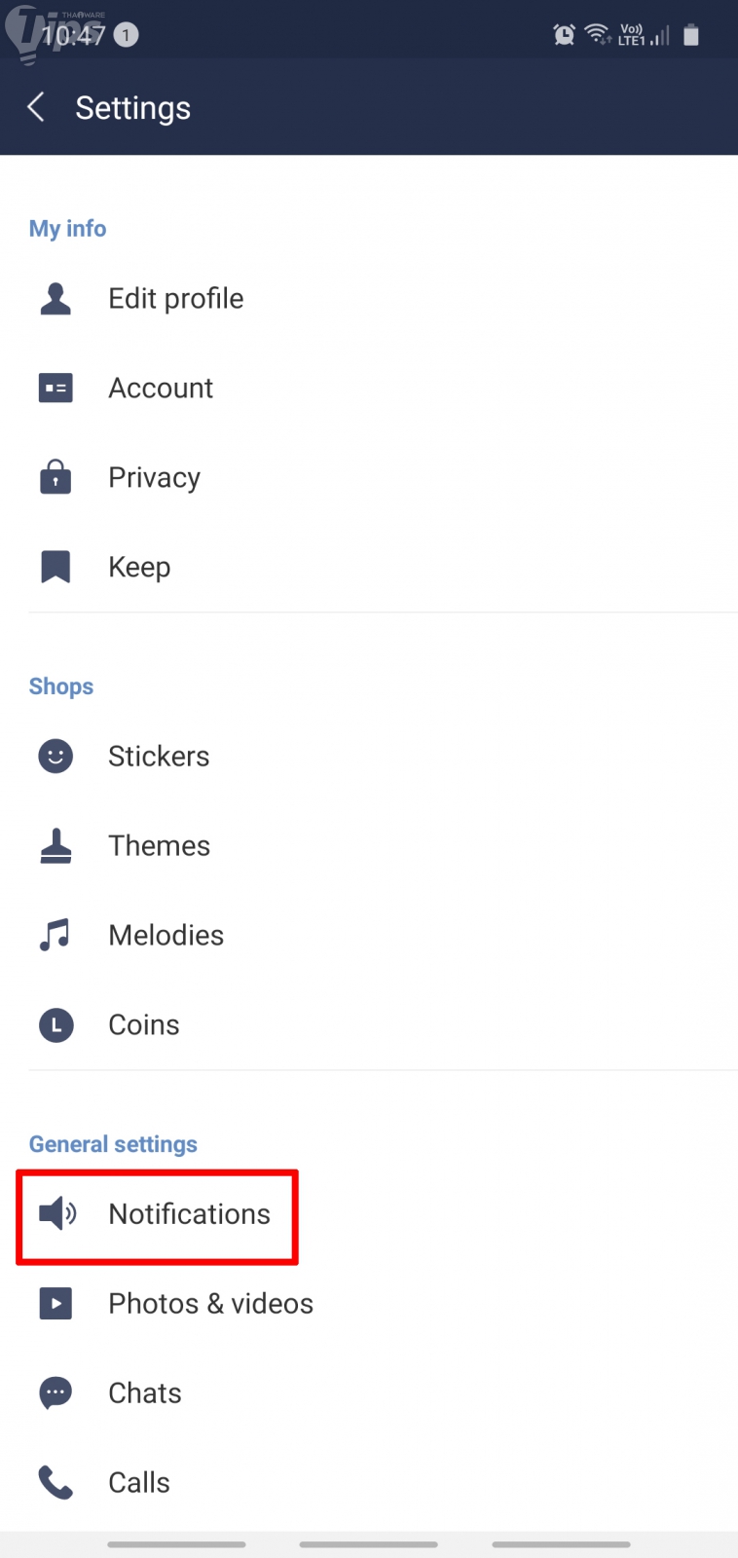Open Photos & videos settings
The width and height of the screenshot is (738, 1558).
pos(210,1304)
